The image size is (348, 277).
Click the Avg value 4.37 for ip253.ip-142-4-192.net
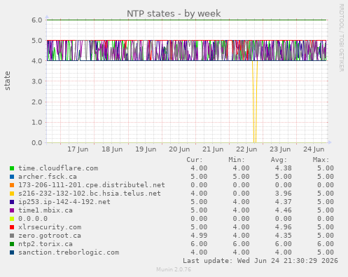point(283,202)
